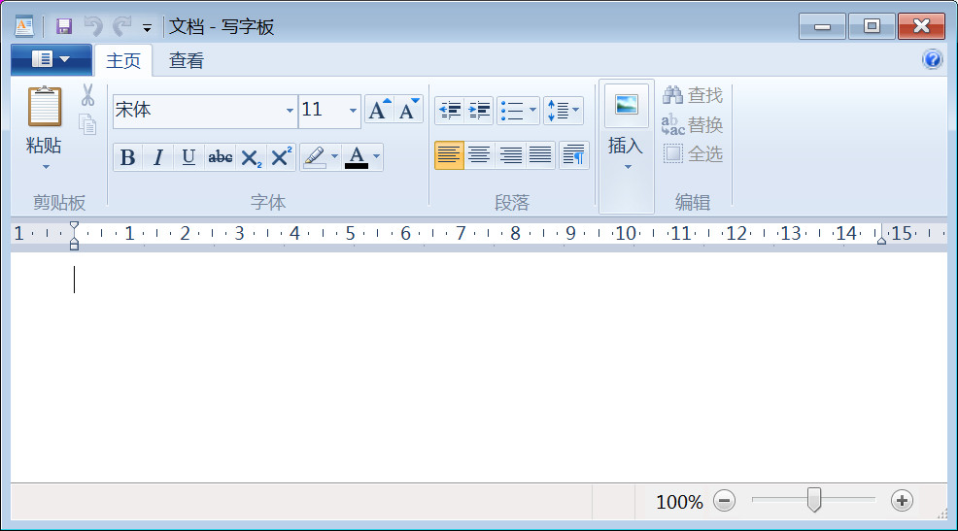
Task: Open the blue WordPad file menu button
Action: tap(51, 59)
